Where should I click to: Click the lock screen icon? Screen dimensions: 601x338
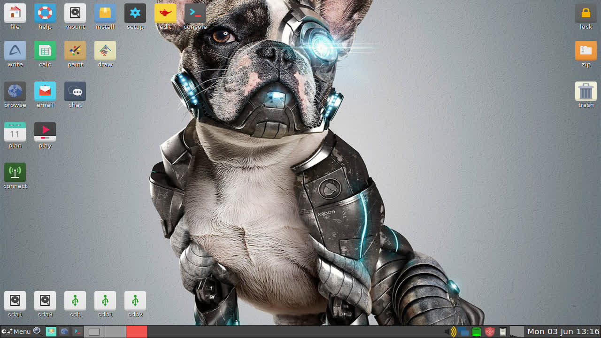pyautogui.click(x=586, y=14)
